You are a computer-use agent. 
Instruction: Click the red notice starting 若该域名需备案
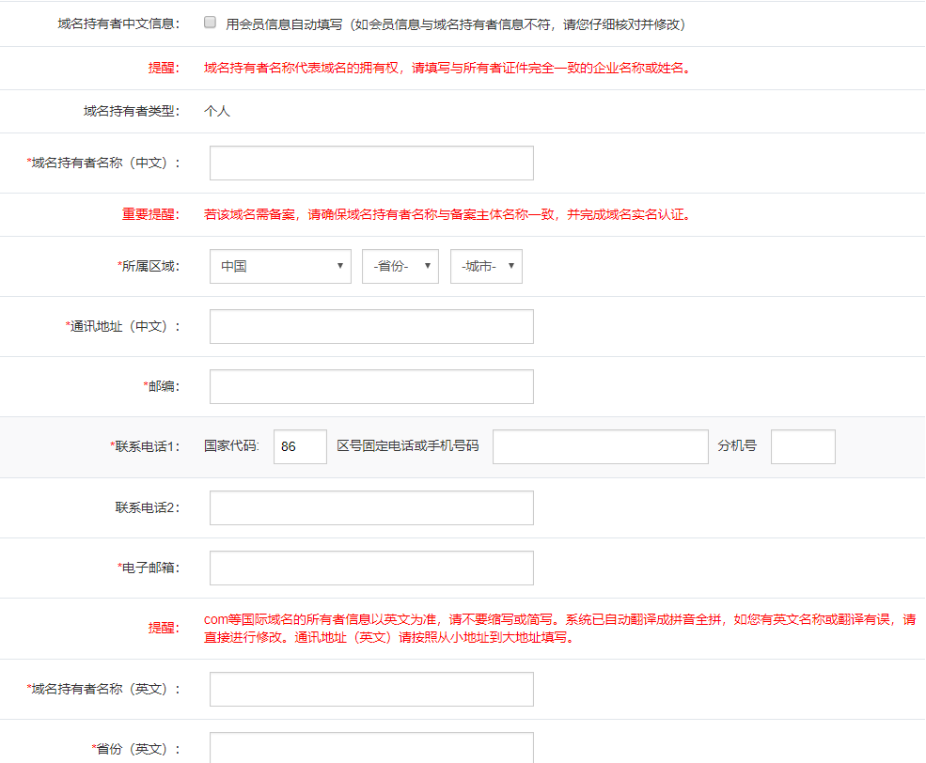point(447,214)
